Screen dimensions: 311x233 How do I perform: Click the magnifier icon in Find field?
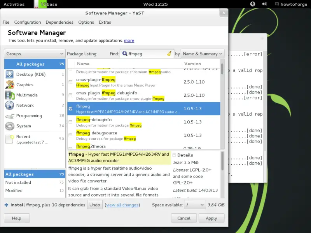124,54
